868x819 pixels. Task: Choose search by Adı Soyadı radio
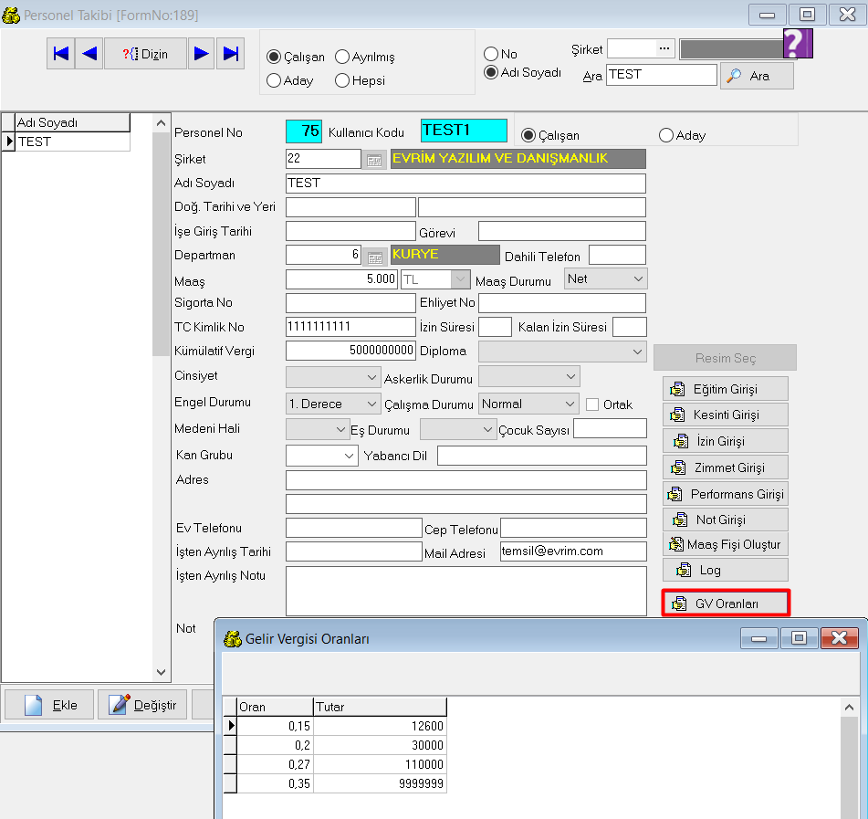(x=491, y=72)
